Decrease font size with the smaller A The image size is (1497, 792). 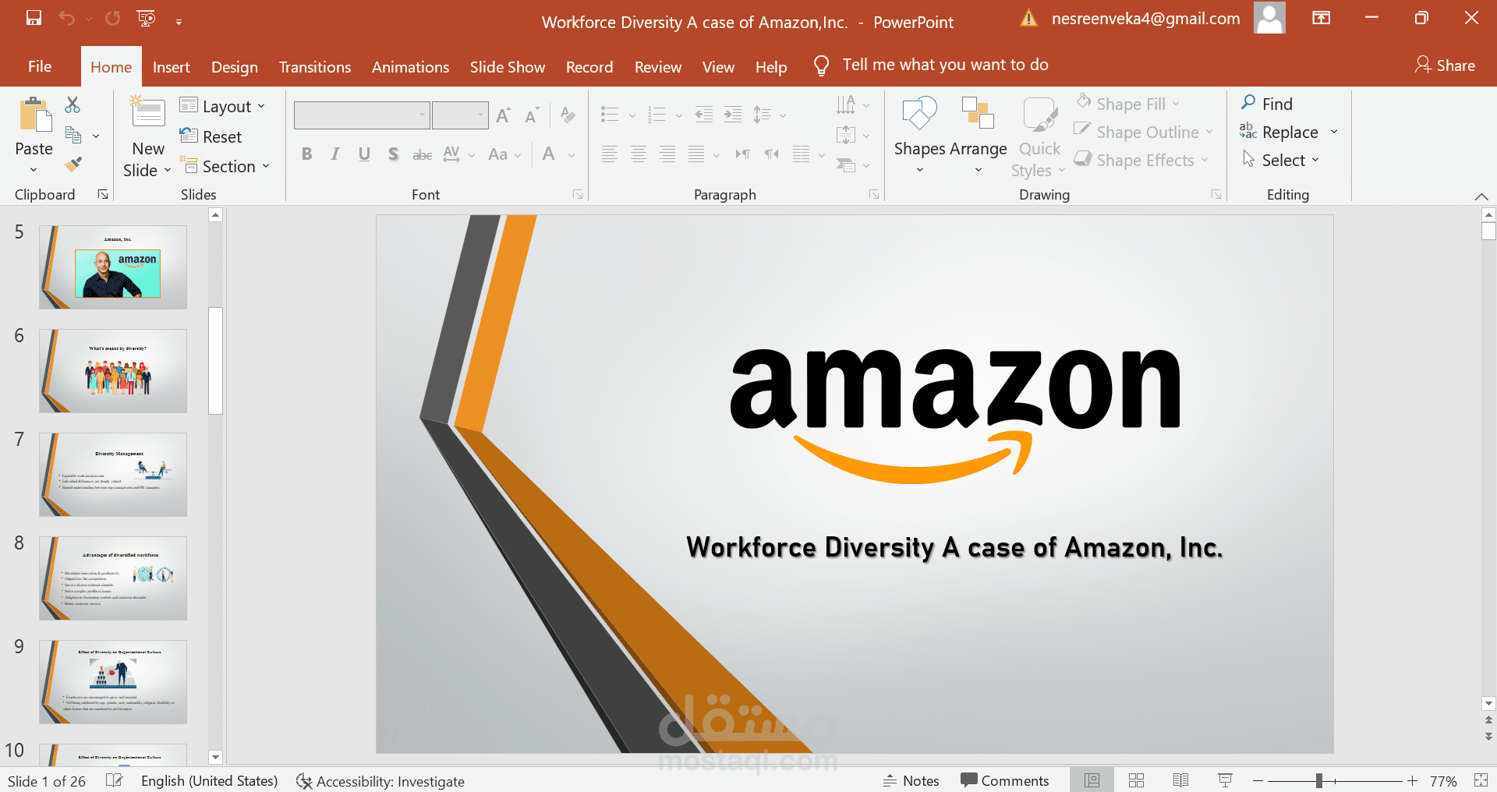click(x=532, y=115)
